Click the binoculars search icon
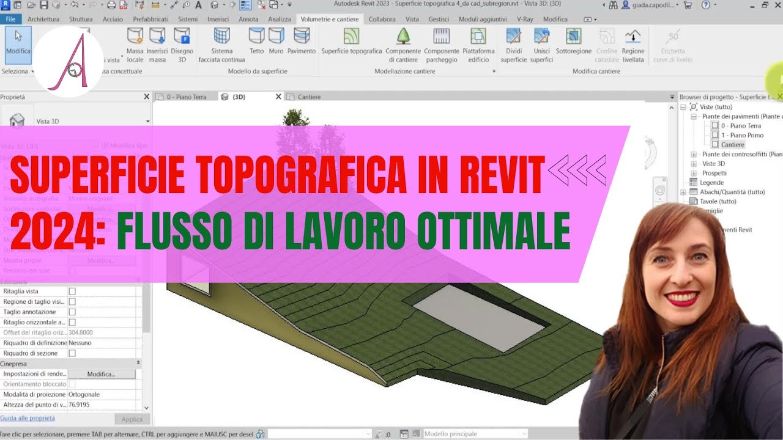 click(612, 5)
